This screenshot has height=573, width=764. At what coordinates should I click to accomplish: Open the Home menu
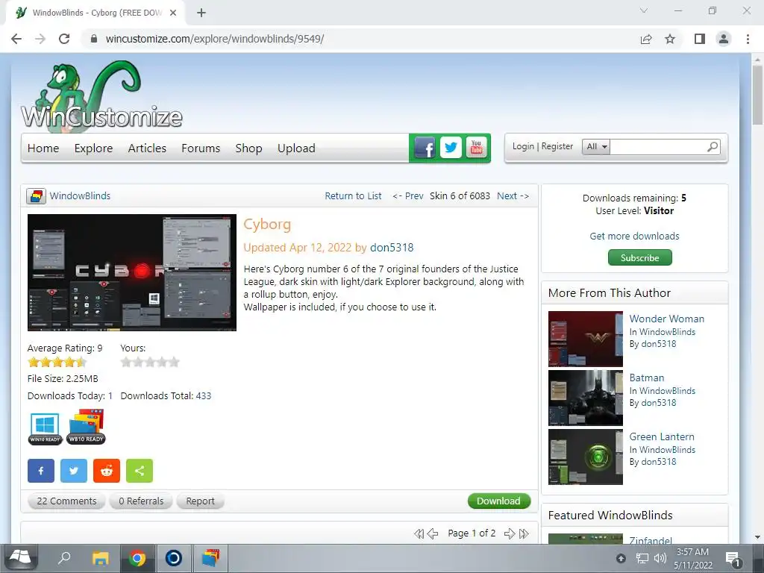click(43, 148)
